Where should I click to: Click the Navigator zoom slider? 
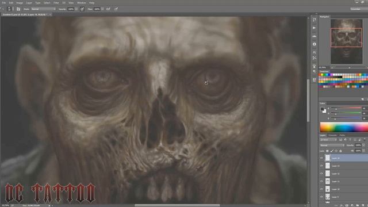(350, 68)
